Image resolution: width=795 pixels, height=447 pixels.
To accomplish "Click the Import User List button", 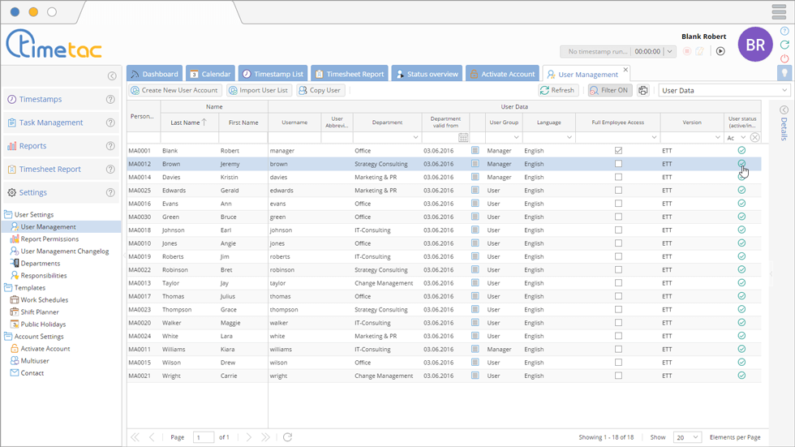I will [x=258, y=91].
